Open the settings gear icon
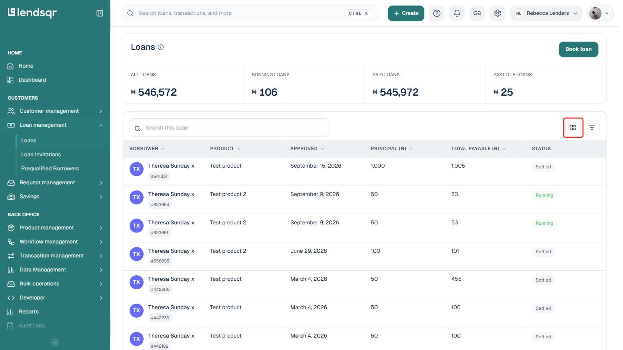The height and width of the screenshot is (350, 623). point(498,13)
